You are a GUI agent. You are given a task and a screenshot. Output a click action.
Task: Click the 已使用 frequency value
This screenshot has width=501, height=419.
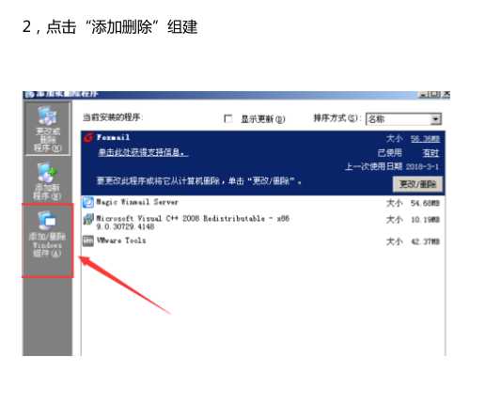(431, 153)
